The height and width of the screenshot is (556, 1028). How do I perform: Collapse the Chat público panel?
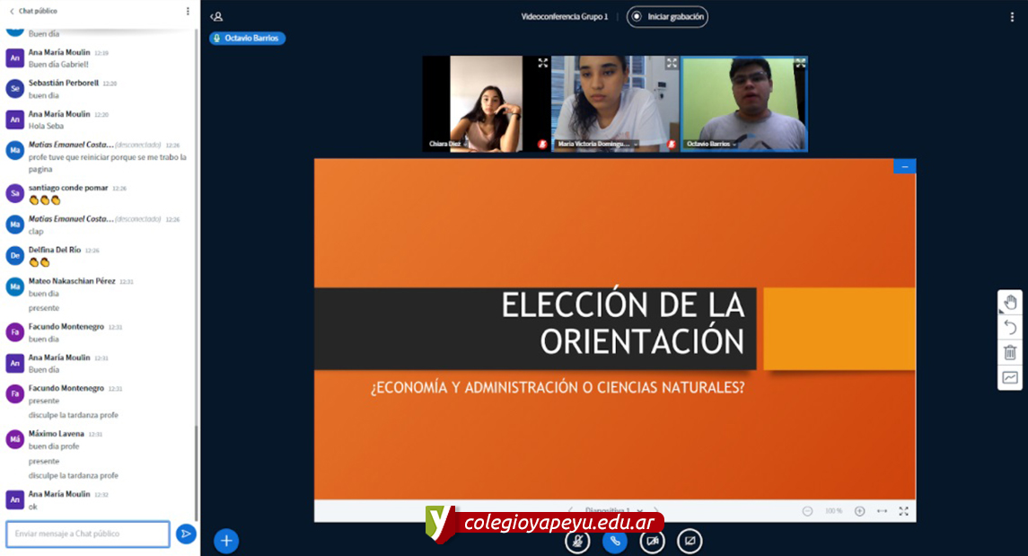coord(12,11)
